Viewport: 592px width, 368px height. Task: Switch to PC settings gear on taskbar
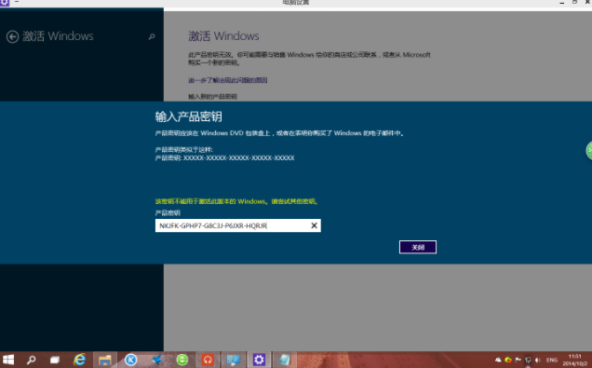(x=259, y=360)
